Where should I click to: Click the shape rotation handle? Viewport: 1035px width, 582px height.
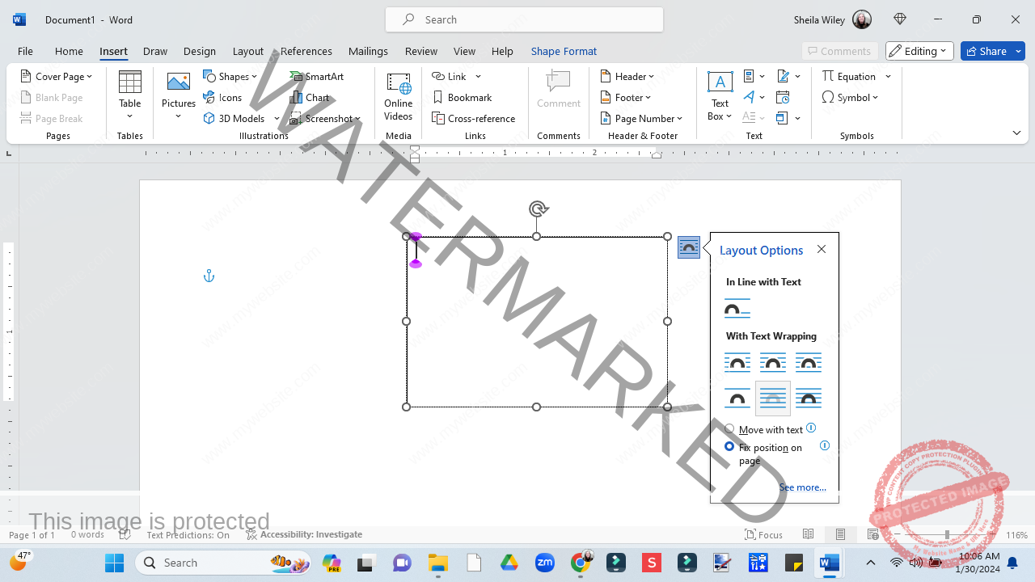pyautogui.click(x=538, y=209)
